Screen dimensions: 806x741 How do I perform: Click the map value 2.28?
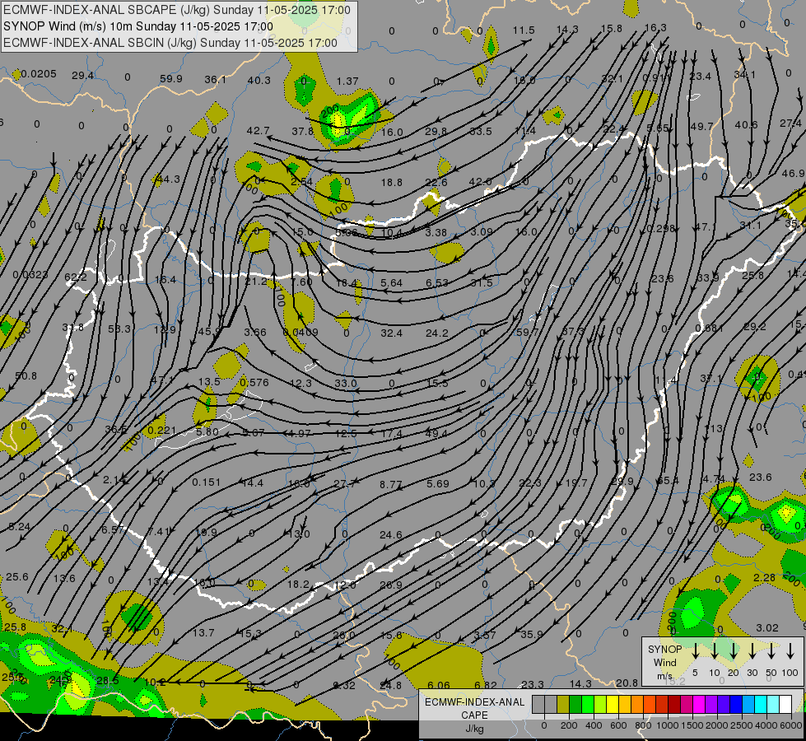(x=764, y=578)
